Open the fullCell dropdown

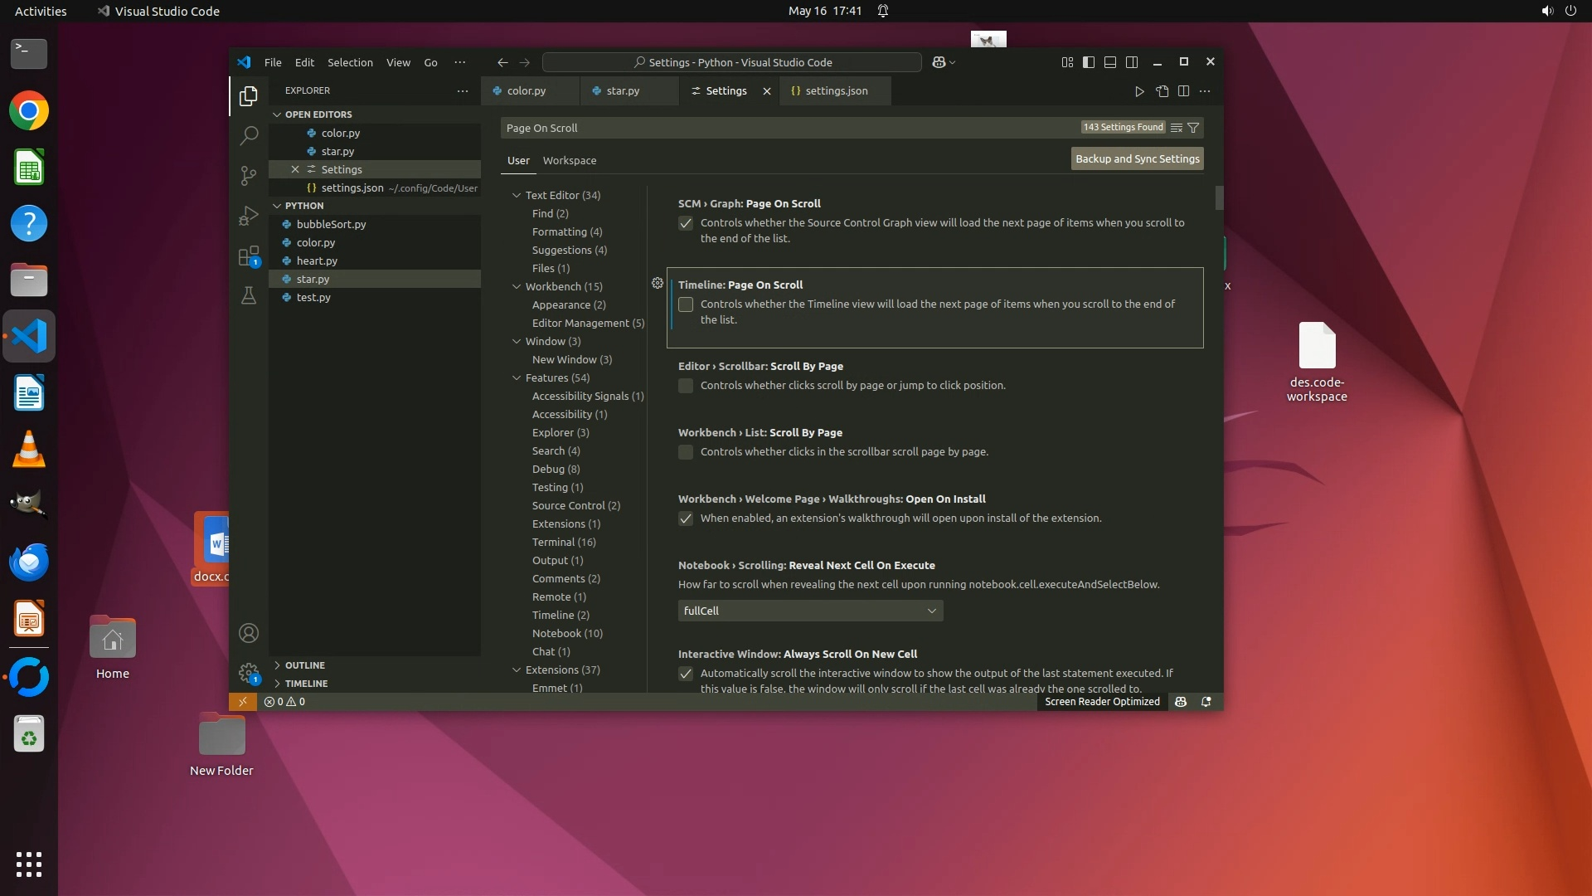coord(810,611)
